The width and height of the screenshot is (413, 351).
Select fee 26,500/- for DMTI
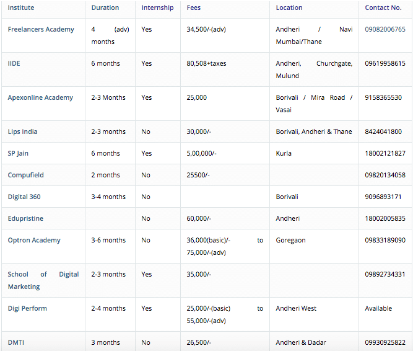coord(199,342)
